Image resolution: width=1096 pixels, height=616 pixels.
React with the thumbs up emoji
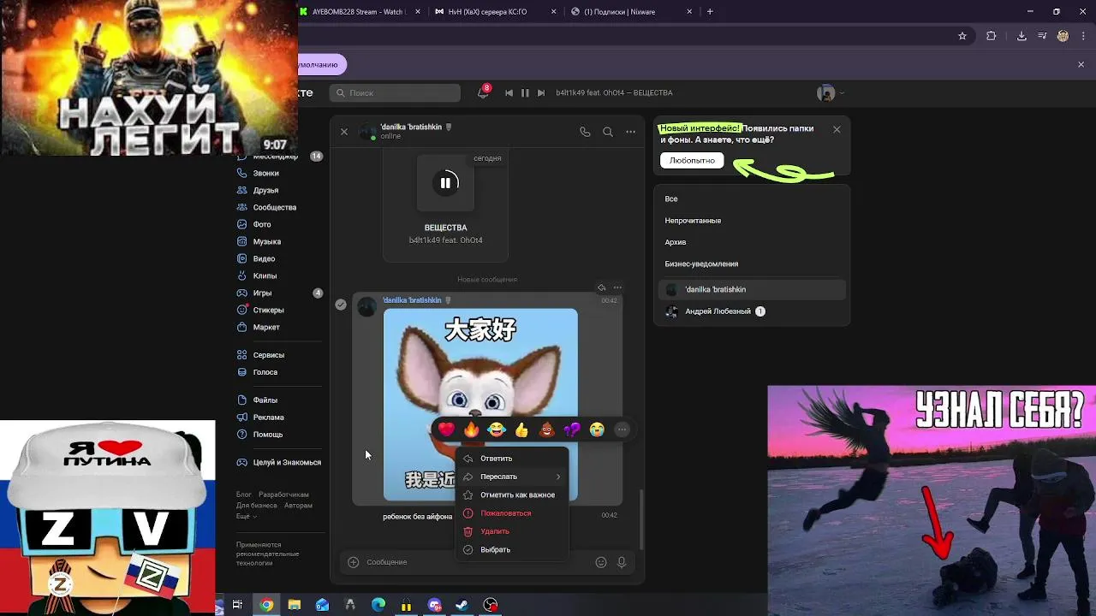click(521, 429)
